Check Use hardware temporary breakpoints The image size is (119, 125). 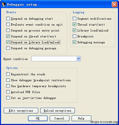(8, 86)
